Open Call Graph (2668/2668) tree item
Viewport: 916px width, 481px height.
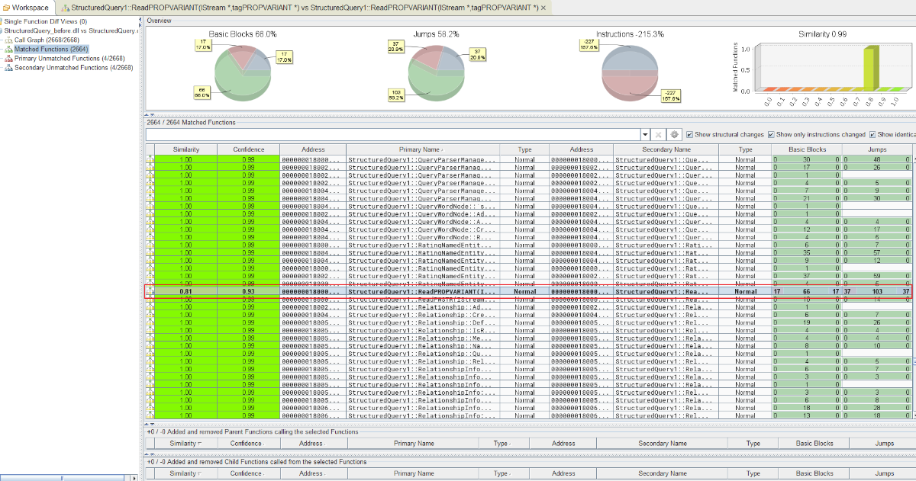[47, 40]
